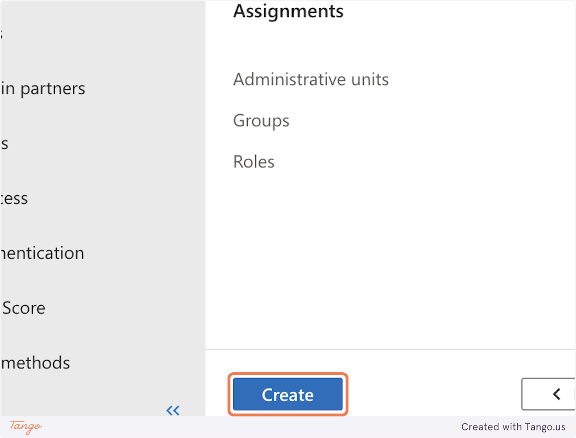Open the Groups link
576x438 pixels.
click(x=261, y=120)
